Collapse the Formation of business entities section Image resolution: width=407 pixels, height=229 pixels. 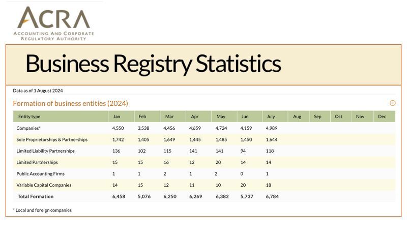pyautogui.click(x=392, y=103)
